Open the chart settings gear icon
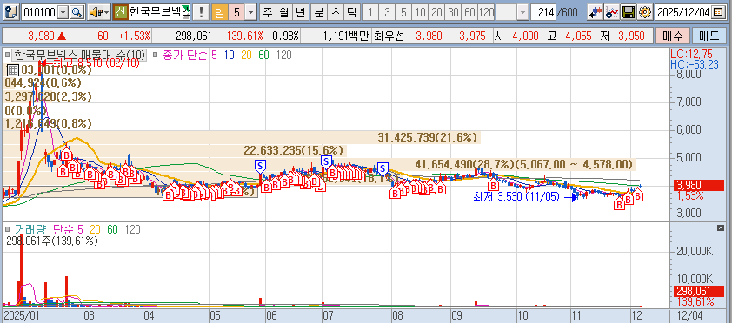Viewport: 732px width, 323px height. 645,12
